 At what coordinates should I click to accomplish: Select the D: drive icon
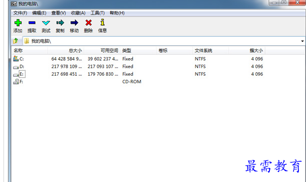point(16,67)
